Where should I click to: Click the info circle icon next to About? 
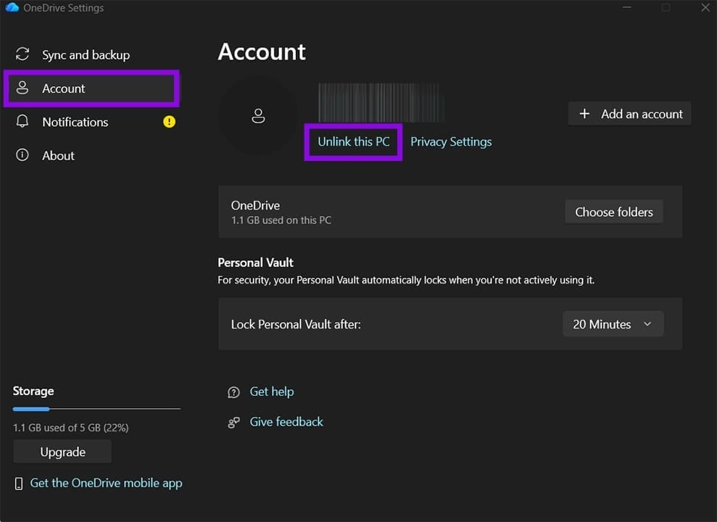(x=22, y=155)
